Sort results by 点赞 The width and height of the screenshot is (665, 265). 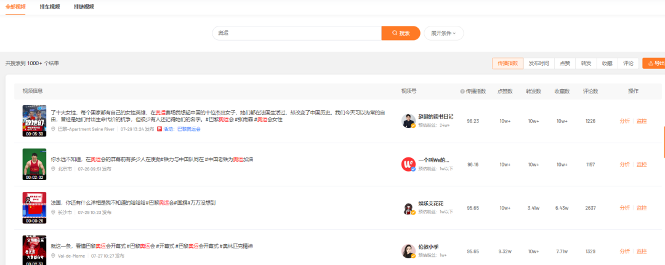point(565,63)
